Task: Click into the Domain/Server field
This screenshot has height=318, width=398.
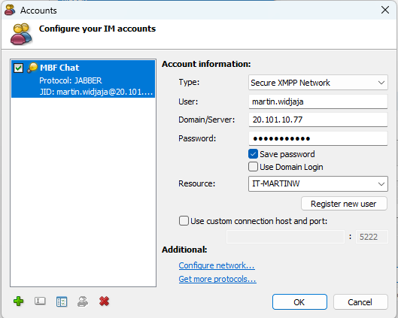Action: (318, 120)
